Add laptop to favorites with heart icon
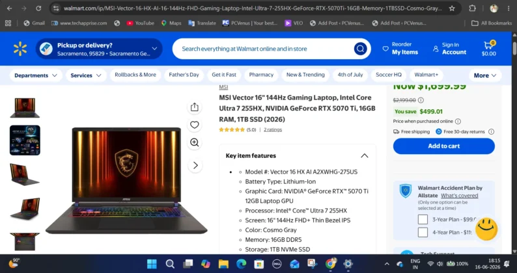 pos(195,125)
